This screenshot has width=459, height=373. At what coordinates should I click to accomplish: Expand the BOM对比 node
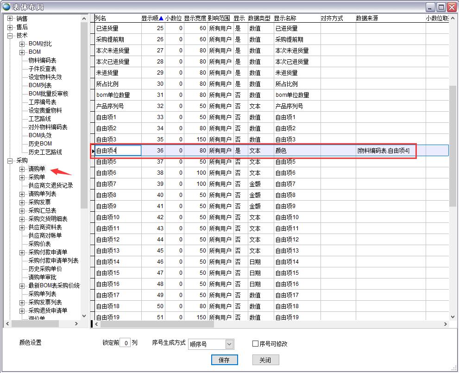pyautogui.click(x=22, y=44)
